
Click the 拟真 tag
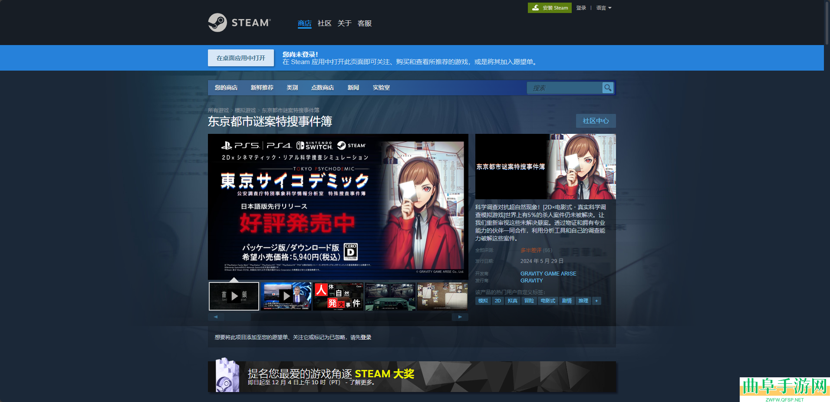(x=513, y=301)
